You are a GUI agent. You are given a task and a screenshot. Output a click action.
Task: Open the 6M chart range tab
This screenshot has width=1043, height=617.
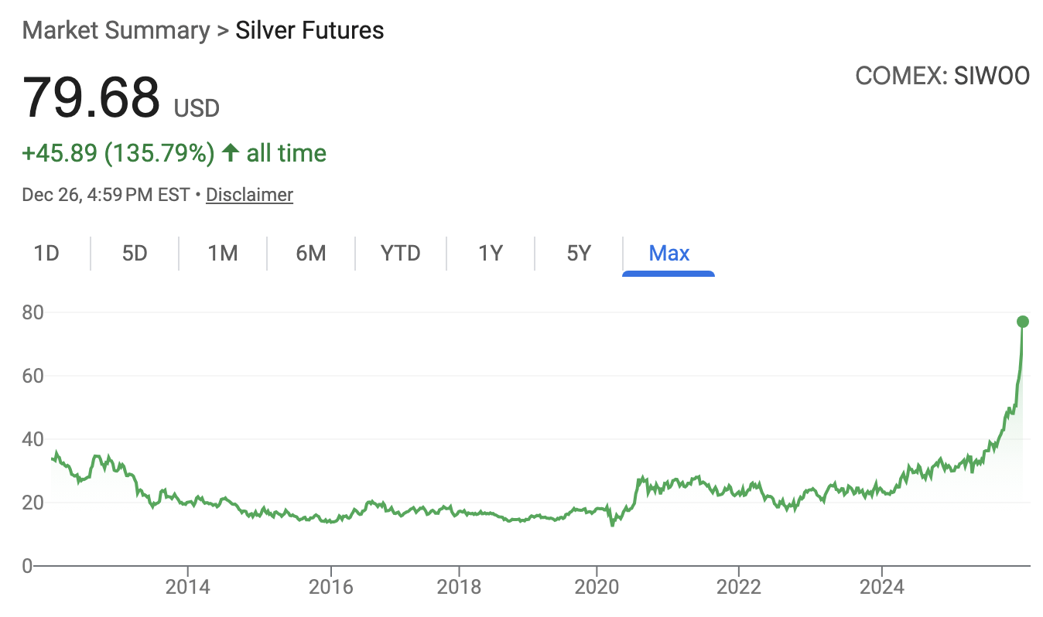point(311,253)
